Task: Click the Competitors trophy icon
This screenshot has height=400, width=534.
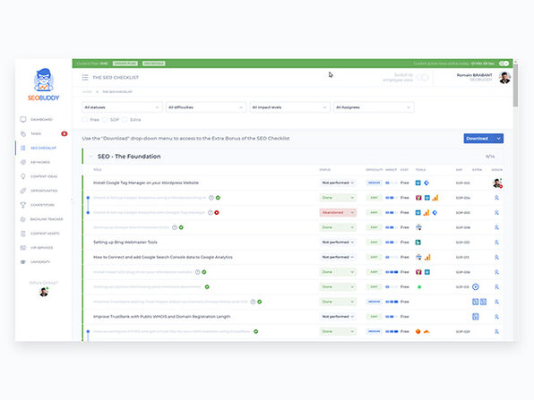Action: (23, 205)
